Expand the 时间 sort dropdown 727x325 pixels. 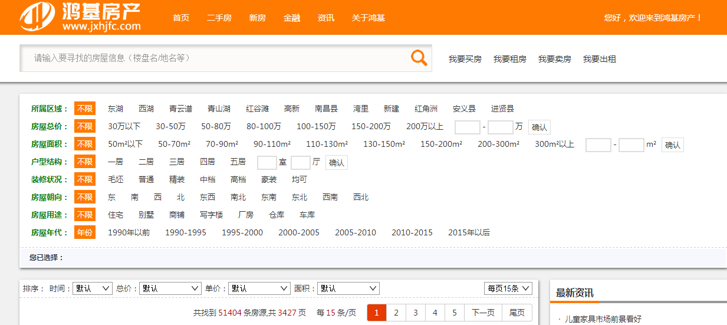tap(92, 288)
